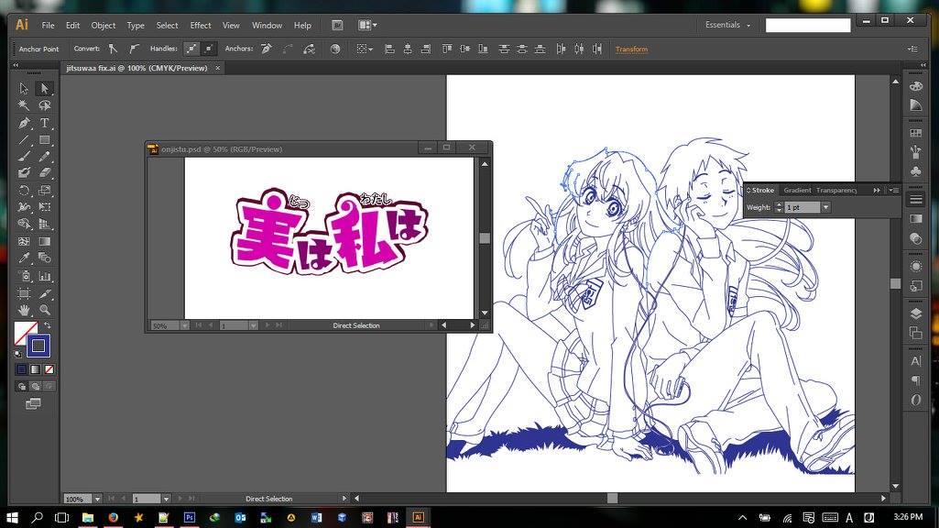Open Stroke panel options menu
This screenshot has height=528, width=939.
coord(894,190)
